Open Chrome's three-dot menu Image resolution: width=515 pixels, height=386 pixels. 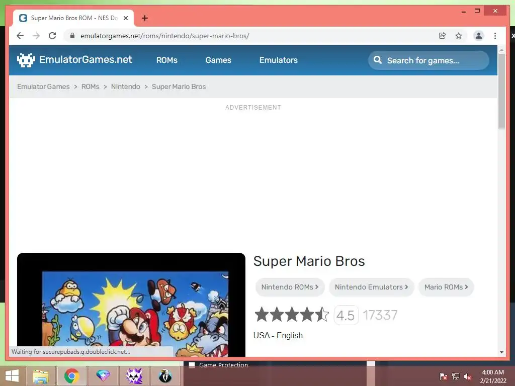(495, 36)
